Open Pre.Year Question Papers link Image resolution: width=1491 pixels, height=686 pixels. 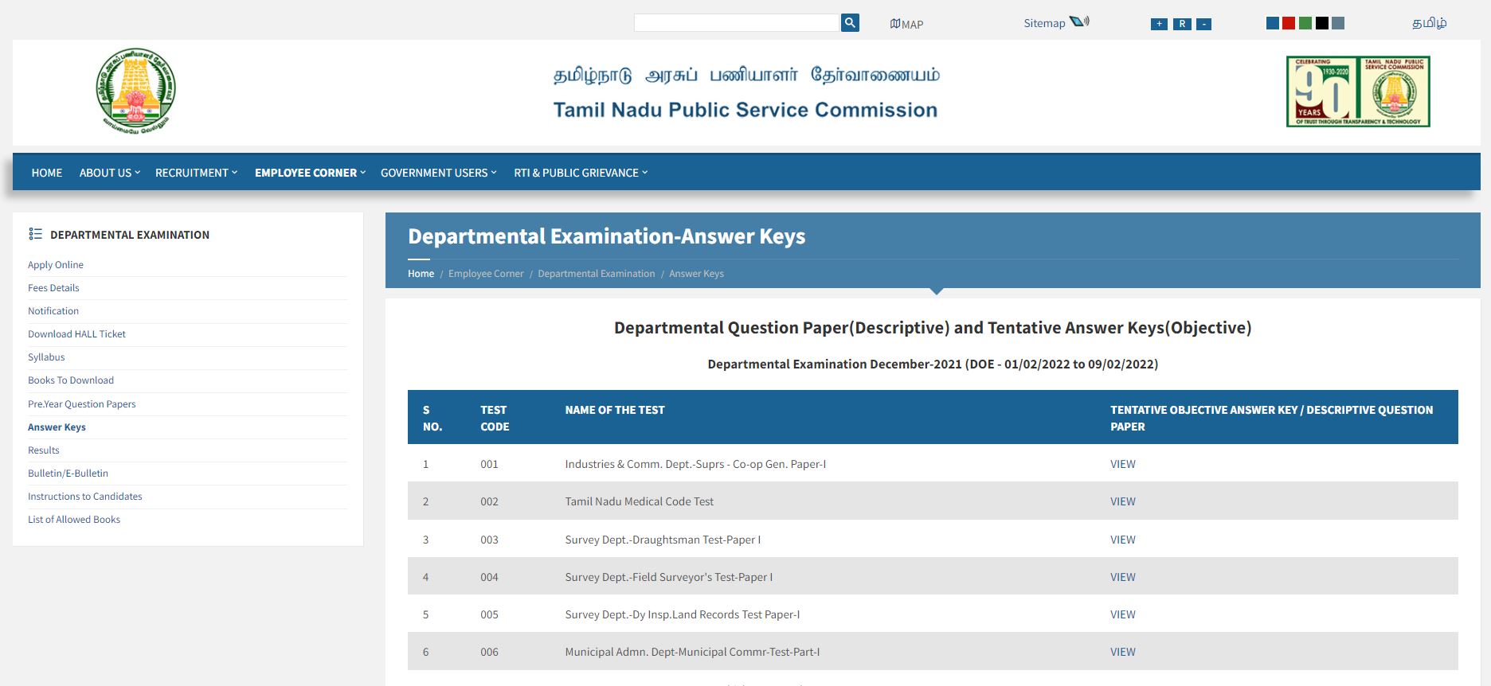click(x=82, y=404)
